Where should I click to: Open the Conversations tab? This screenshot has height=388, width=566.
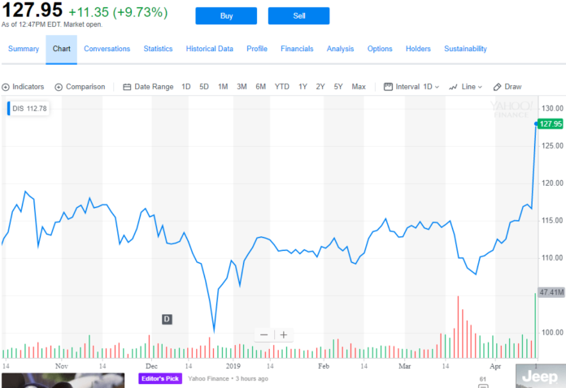pos(107,49)
